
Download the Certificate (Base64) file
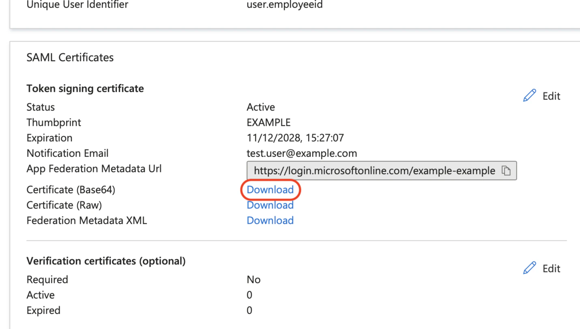[270, 190]
